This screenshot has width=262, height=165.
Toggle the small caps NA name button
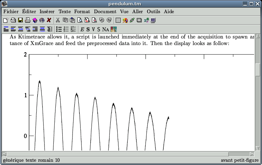(x=105, y=29)
